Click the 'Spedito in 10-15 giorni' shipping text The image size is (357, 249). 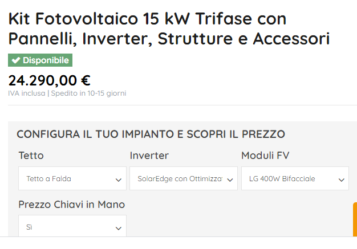[x=88, y=93]
